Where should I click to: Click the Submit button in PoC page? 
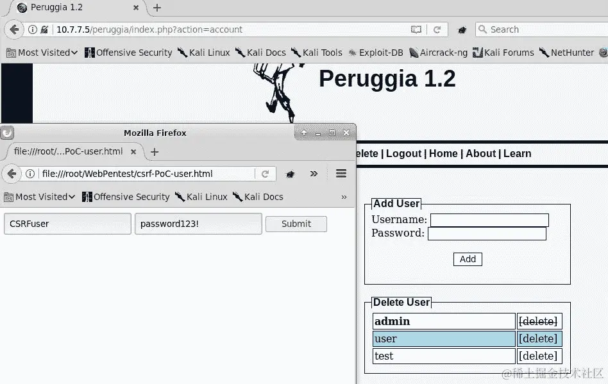tap(296, 224)
